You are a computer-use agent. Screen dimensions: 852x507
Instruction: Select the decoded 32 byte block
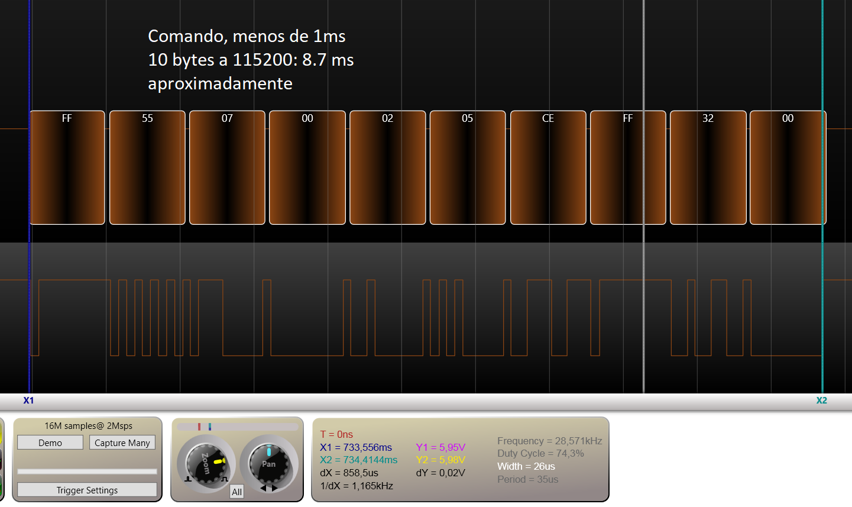point(708,167)
